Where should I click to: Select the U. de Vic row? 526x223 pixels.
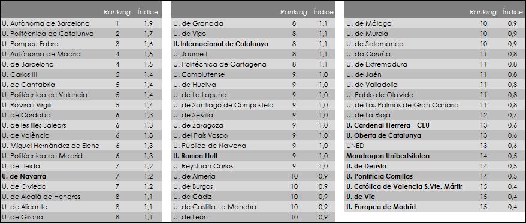coord(435,197)
